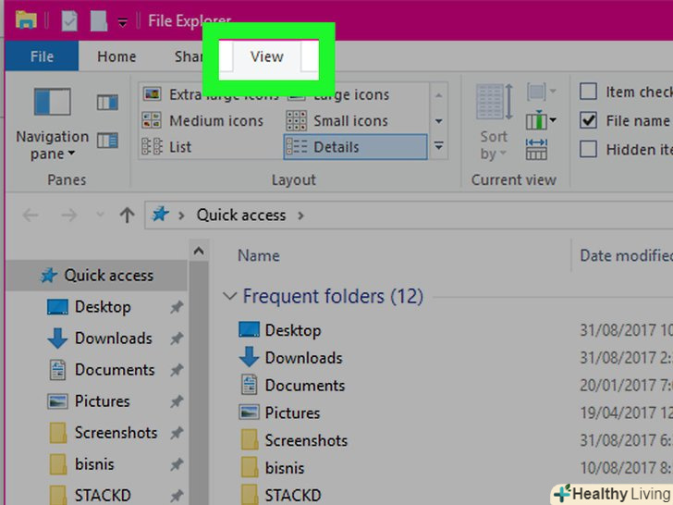Screen dimensions: 673x505
Task: Open the Sort by dropdown
Action: pos(494,122)
